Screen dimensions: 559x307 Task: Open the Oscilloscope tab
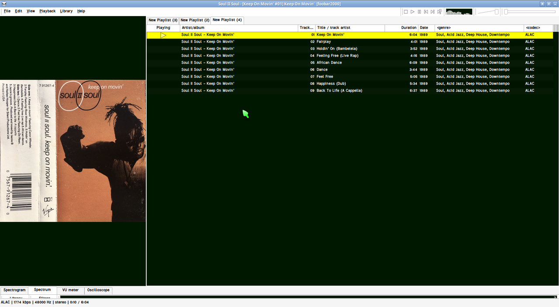click(98, 290)
